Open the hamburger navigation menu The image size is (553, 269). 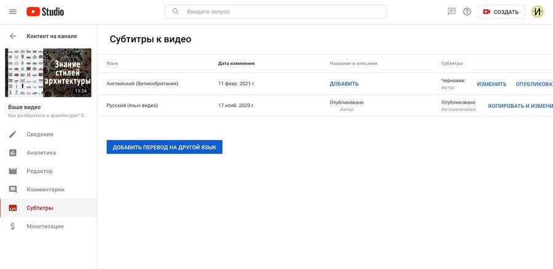(x=13, y=12)
